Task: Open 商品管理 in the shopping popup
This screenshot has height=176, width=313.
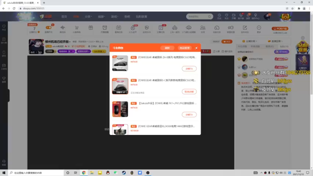Action: point(184,48)
